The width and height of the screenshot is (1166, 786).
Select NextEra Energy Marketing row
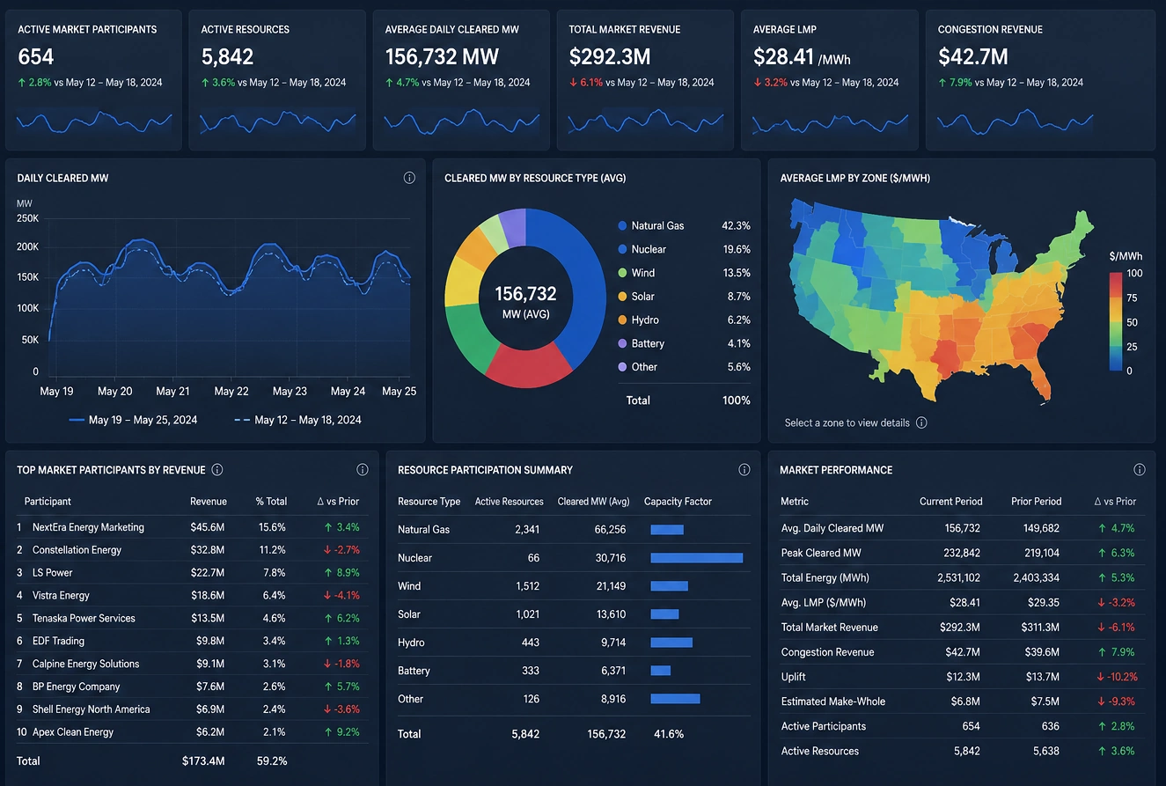(192, 527)
